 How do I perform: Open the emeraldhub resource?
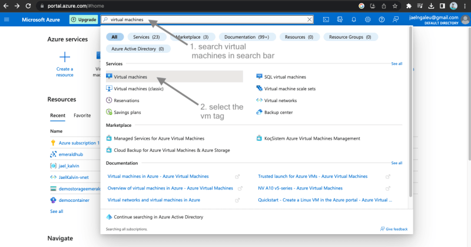pos(71,154)
